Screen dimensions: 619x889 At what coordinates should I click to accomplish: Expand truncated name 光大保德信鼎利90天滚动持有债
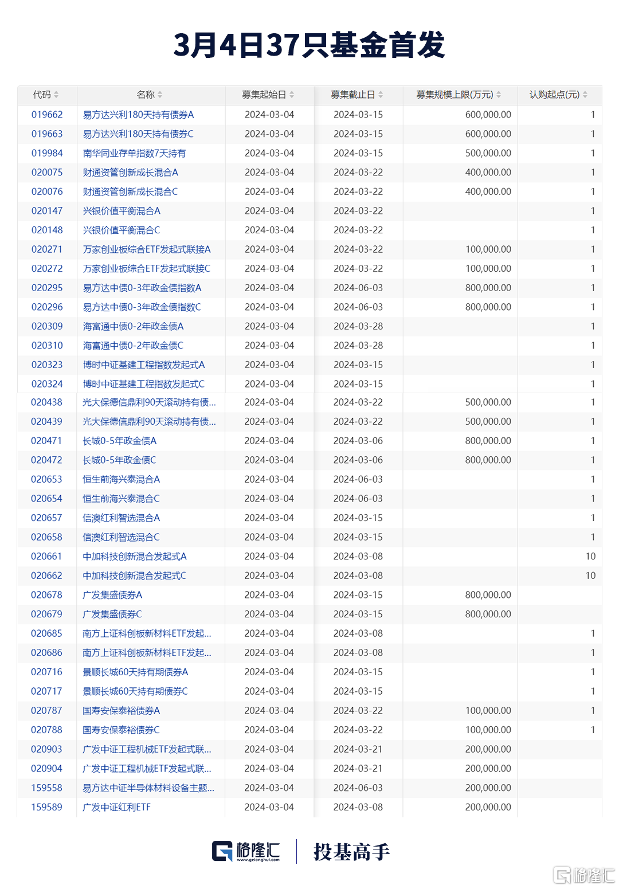pos(148,402)
